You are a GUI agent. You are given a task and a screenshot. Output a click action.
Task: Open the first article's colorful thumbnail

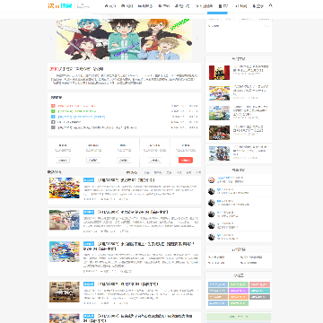coord(65,188)
